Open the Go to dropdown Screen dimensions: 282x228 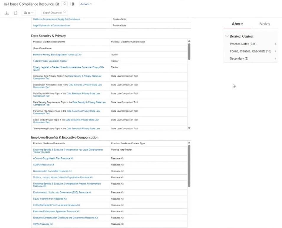point(28,13)
